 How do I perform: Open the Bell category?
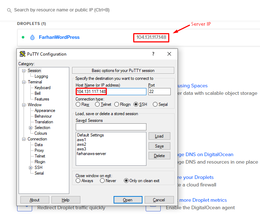tap(37, 93)
